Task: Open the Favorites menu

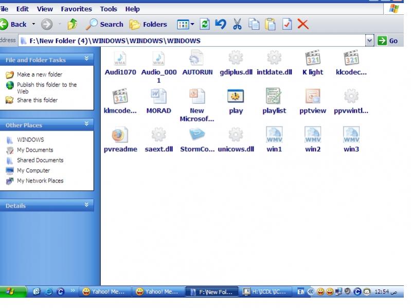Action: [x=76, y=9]
